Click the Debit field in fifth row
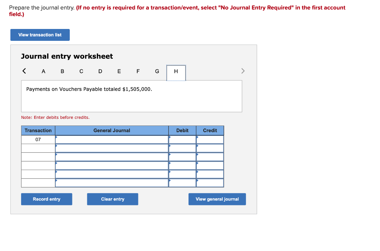This screenshot has height=251, width=380. tap(182, 174)
